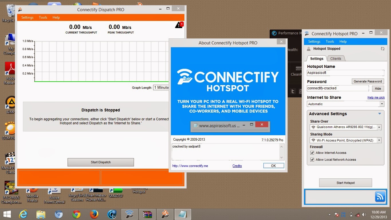
Task: Click the Generate Password button
Action: click(368, 81)
